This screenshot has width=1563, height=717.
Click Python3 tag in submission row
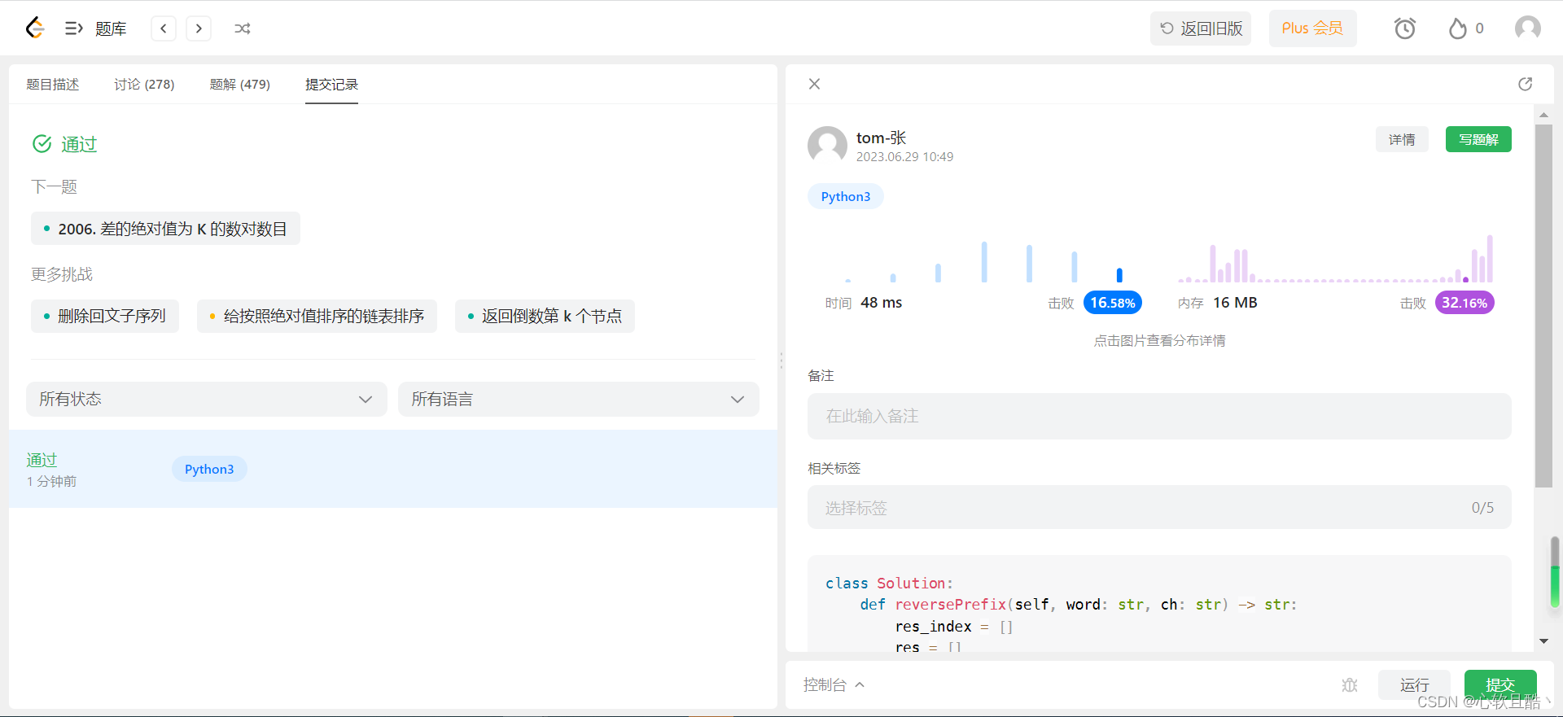(x=209, y=469)
